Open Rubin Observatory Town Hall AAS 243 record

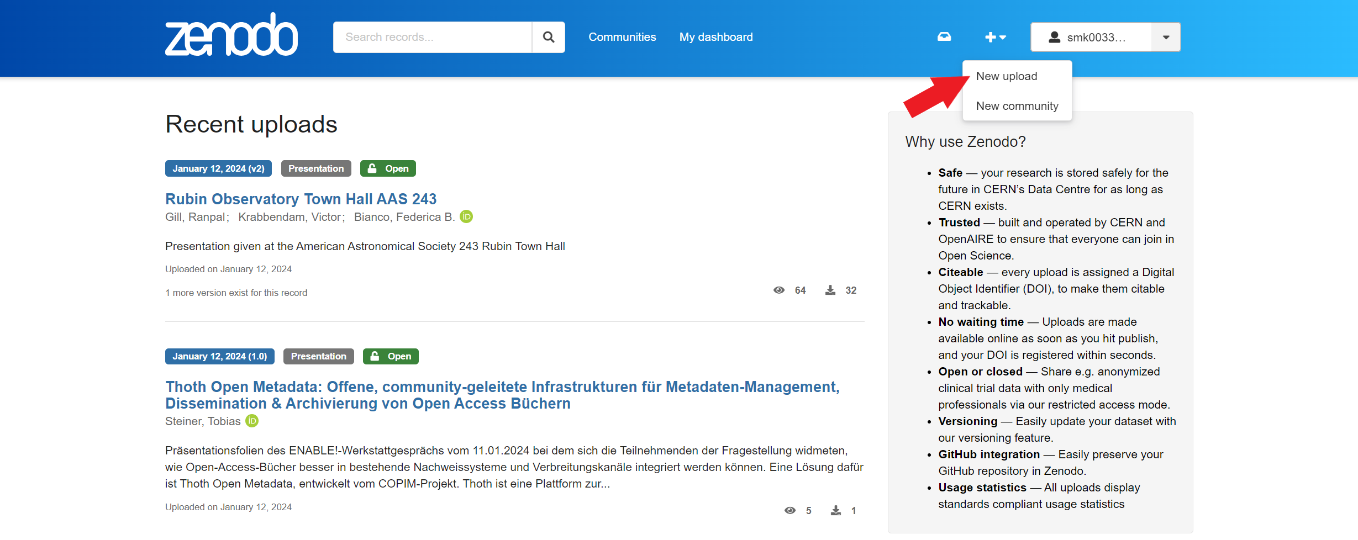coord(301,199)
